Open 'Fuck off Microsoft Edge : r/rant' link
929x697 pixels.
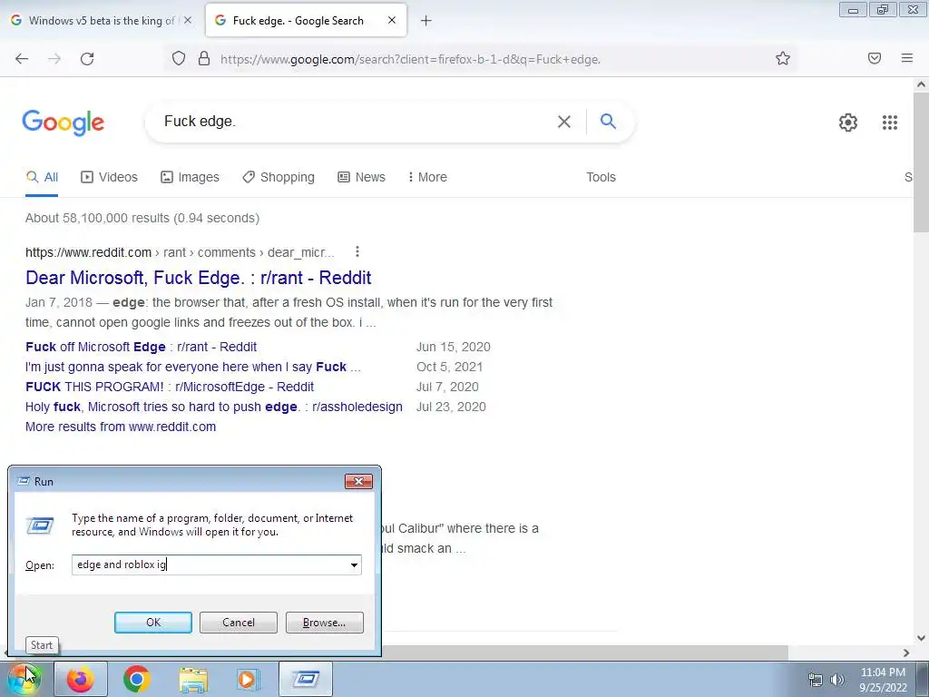coord(141,347)
